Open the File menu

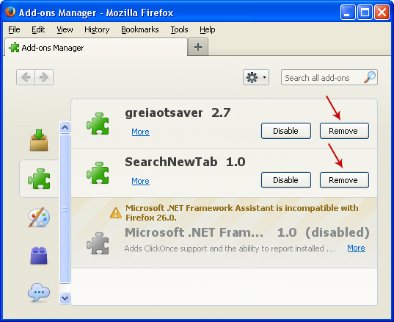click(x=14, y=29)
